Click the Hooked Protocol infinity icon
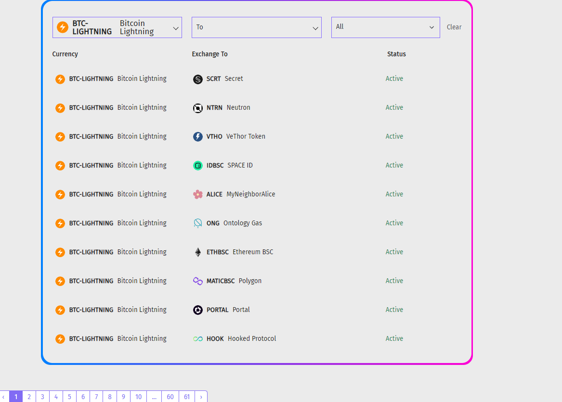 pyautogui.click(x=198, y=339)
